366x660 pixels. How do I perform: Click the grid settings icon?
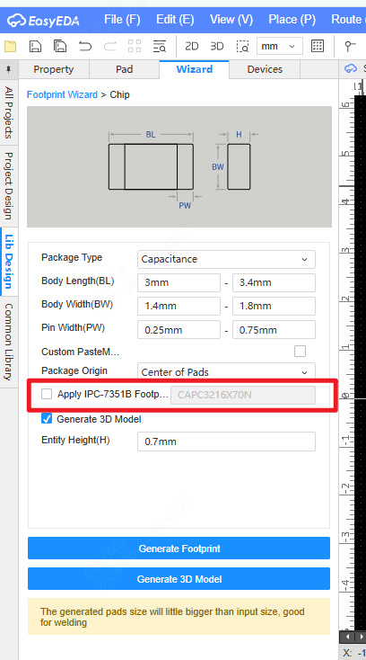click(318, 46)
